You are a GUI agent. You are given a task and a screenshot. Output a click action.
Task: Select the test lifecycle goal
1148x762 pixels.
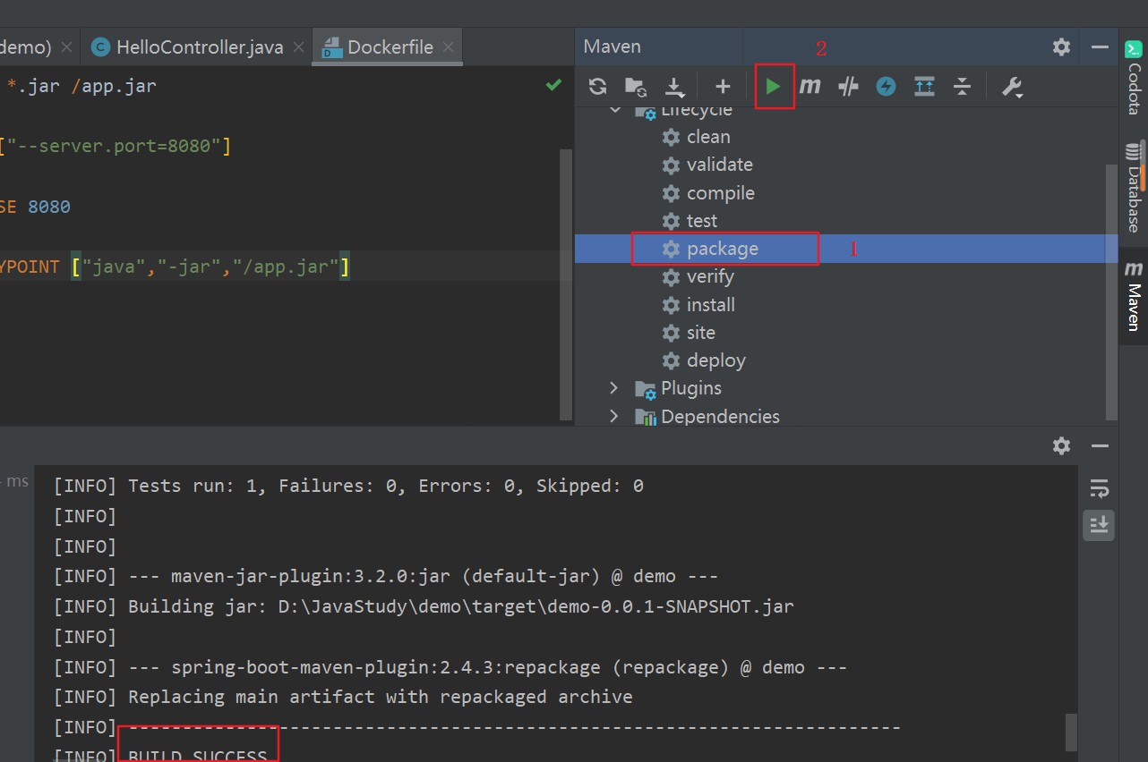[x=702, y=221]
